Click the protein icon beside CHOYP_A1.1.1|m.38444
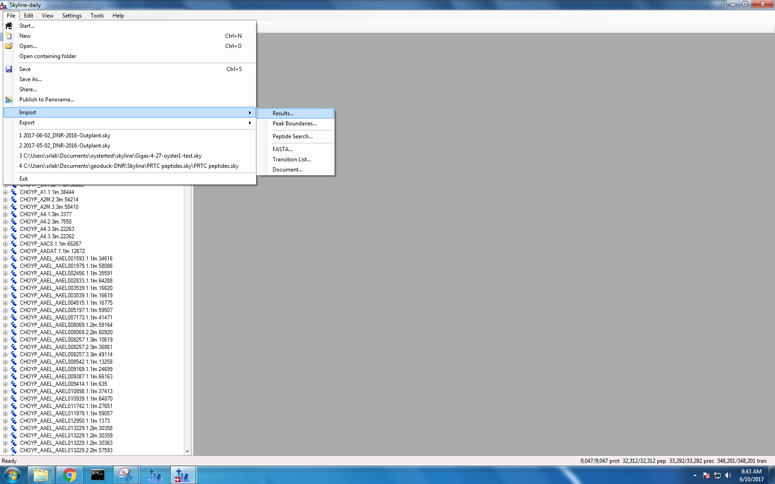Image resolution: width=775 pixels, height=484 pixels. [14, 192]
